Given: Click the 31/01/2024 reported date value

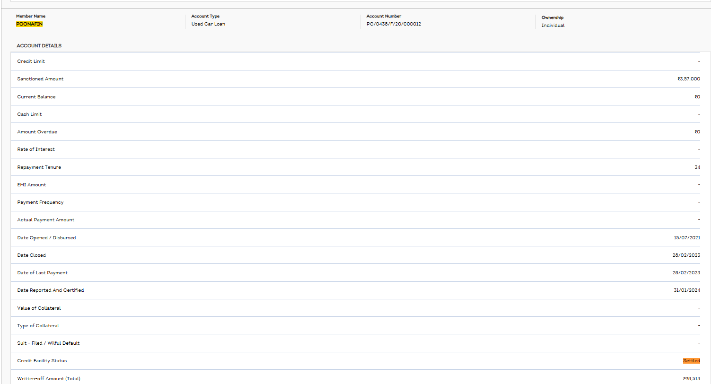Looking at the screenshot, I should click(687, 290).
